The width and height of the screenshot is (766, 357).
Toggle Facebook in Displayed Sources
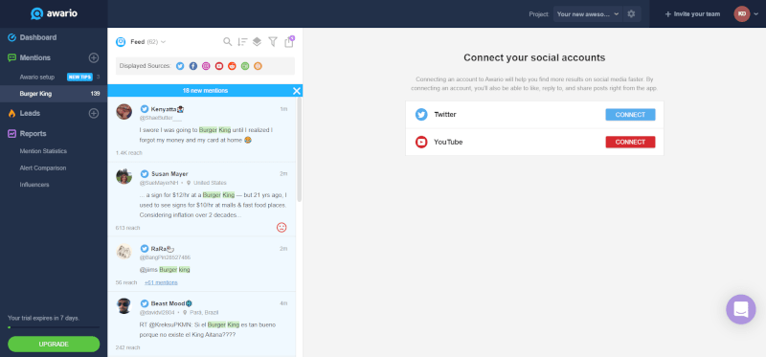pos(193,66)
